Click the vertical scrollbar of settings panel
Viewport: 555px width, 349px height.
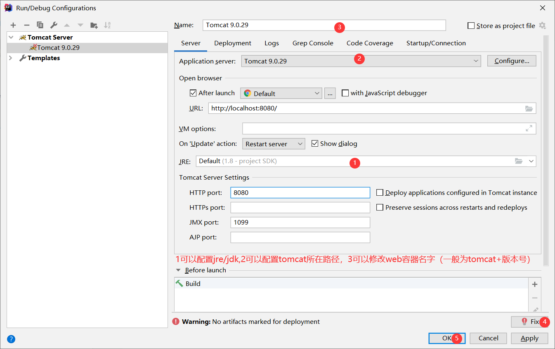pyautogui.click(x=546, y=150)
